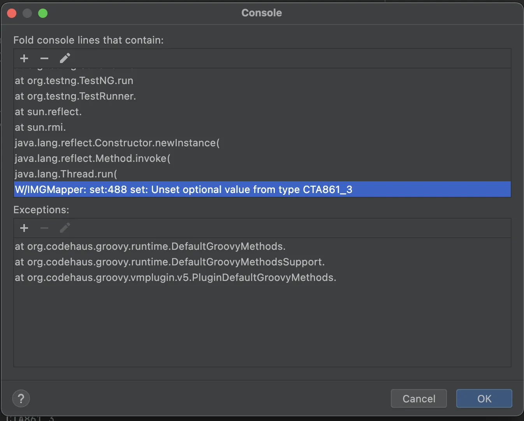Click the Cancel button

coord(418,398)
